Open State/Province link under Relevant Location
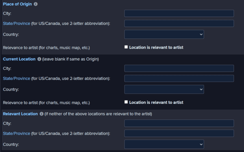 tap(17, 133)
